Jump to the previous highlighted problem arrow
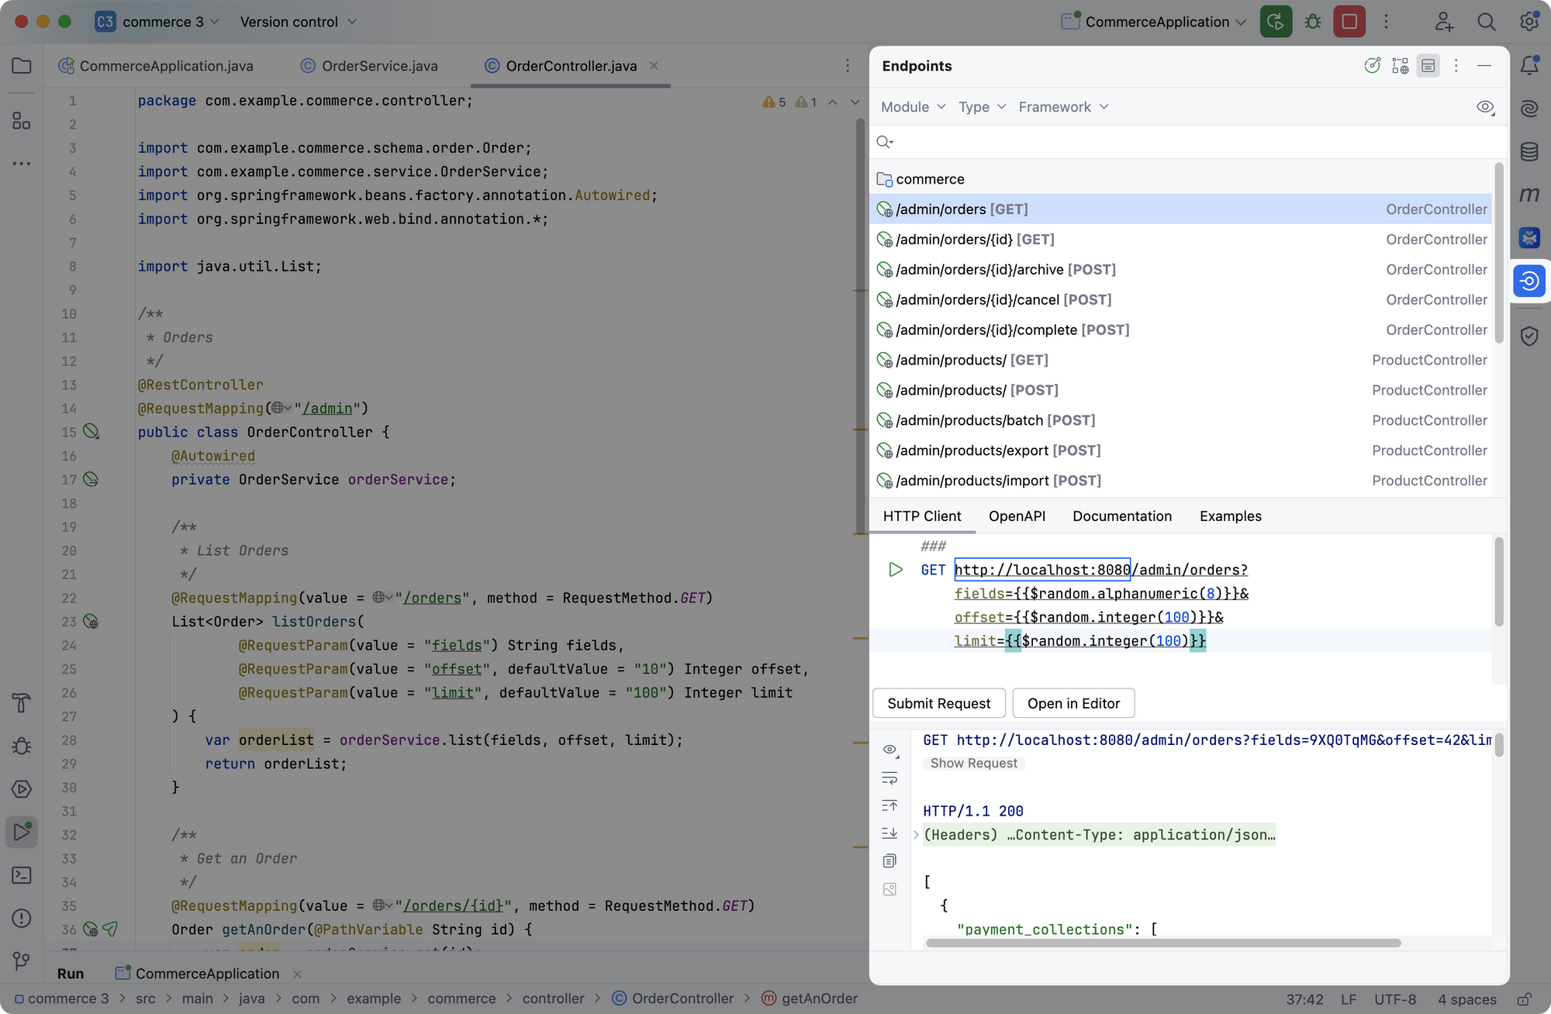Viewport: 1551px width, 1014px height. click(832, 102)
